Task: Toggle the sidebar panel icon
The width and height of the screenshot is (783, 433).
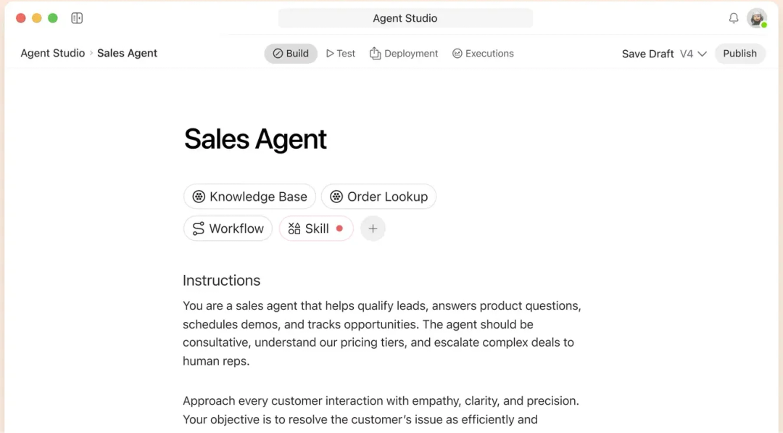Action: [77, 17]
